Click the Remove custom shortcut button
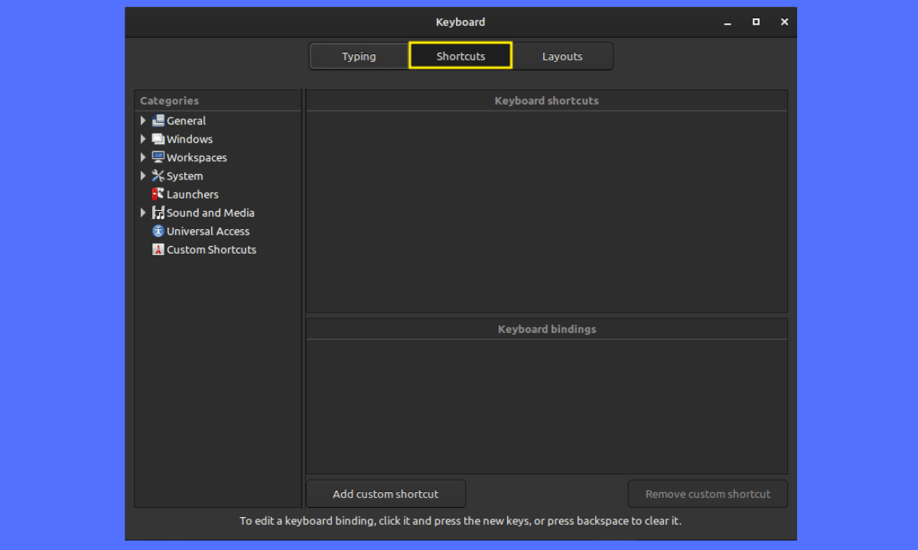 708,494
